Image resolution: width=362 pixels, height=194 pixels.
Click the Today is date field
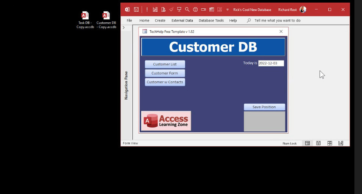tap(271, 63)
